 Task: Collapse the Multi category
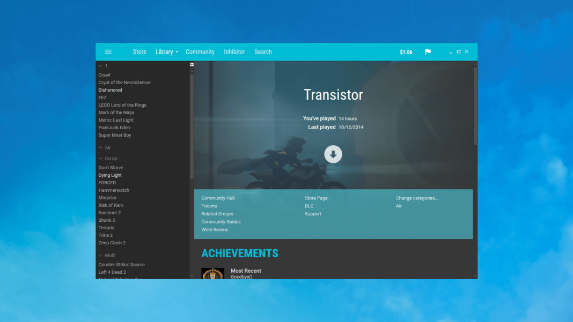coord(100,255)
